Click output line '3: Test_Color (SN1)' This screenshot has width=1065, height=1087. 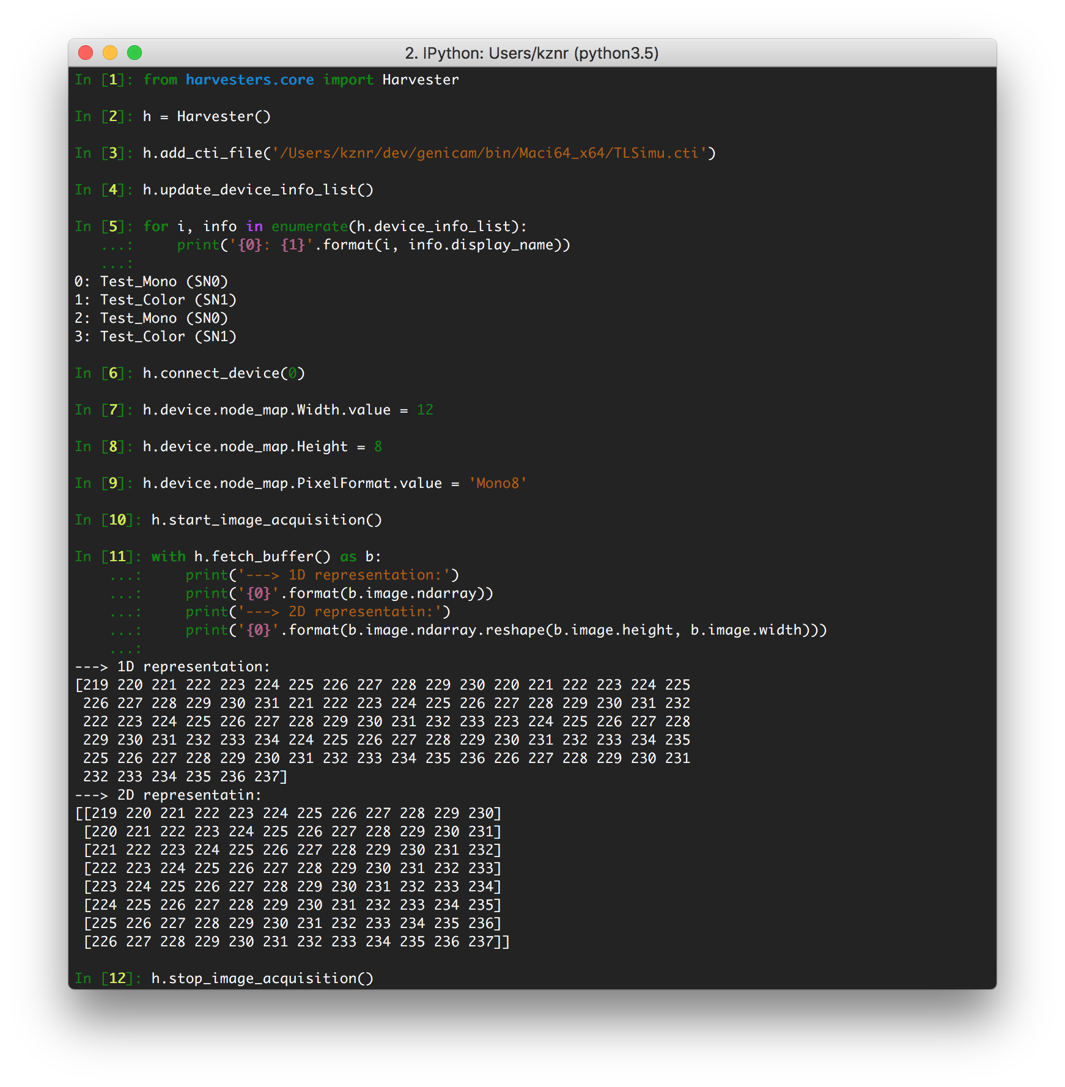[x=155, y=337]
